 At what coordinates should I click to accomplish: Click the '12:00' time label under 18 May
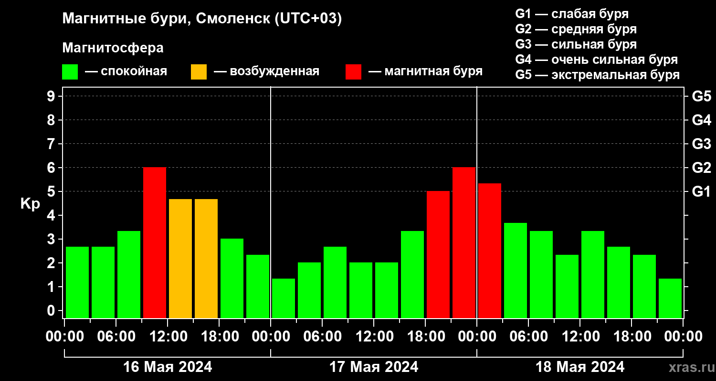(580, 337)
